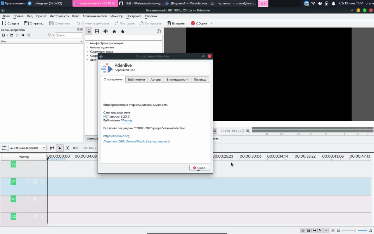The width and height of the screenshot is (374, 234).
Task: Open dropdown arrow next to add clip icon
Action: (8, 35)
